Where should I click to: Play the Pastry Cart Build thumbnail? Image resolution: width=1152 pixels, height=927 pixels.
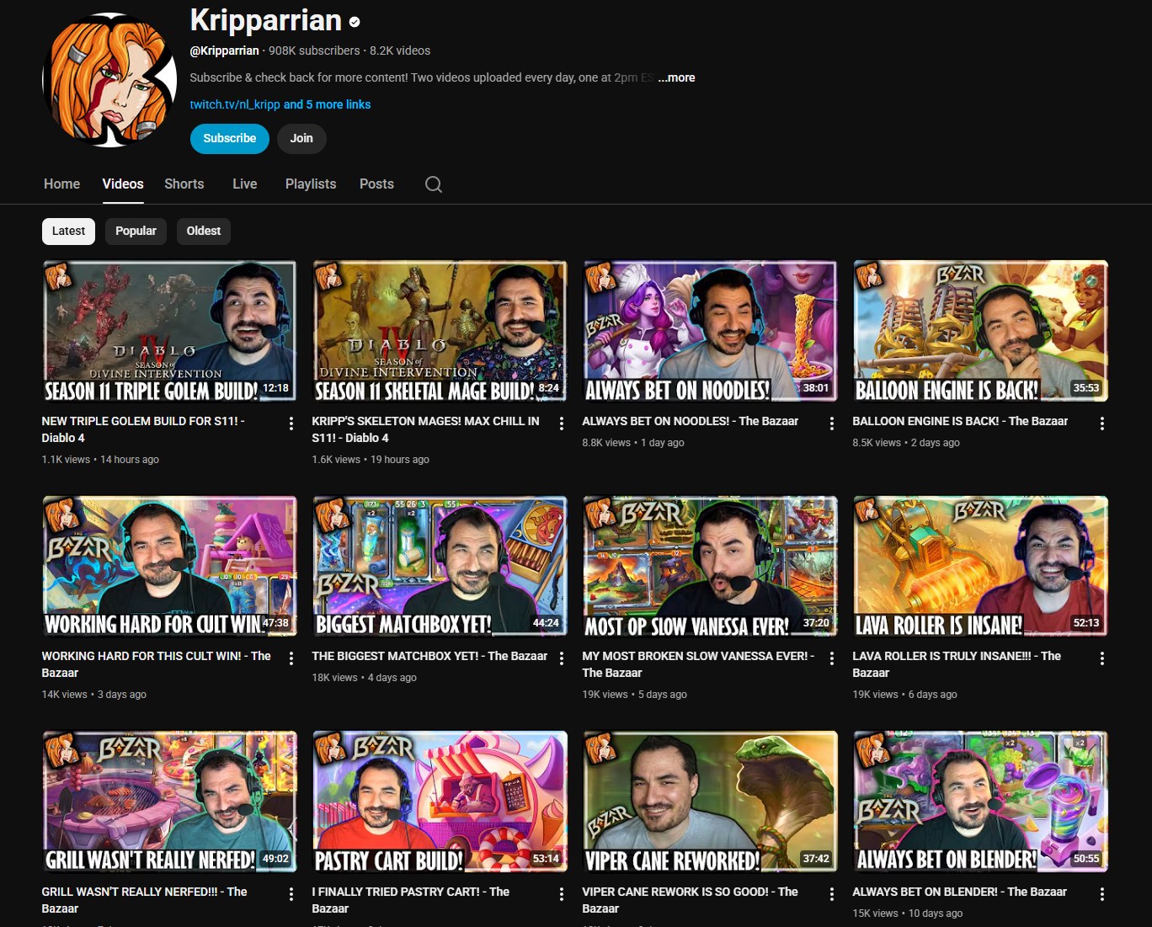[x=440, y=802]
